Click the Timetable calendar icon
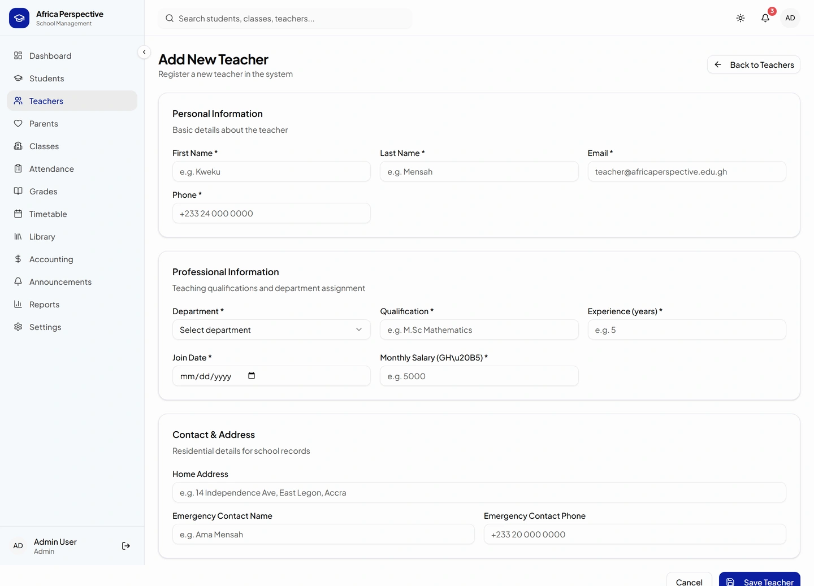The image size is (814, 586). [x=18, y=214]
